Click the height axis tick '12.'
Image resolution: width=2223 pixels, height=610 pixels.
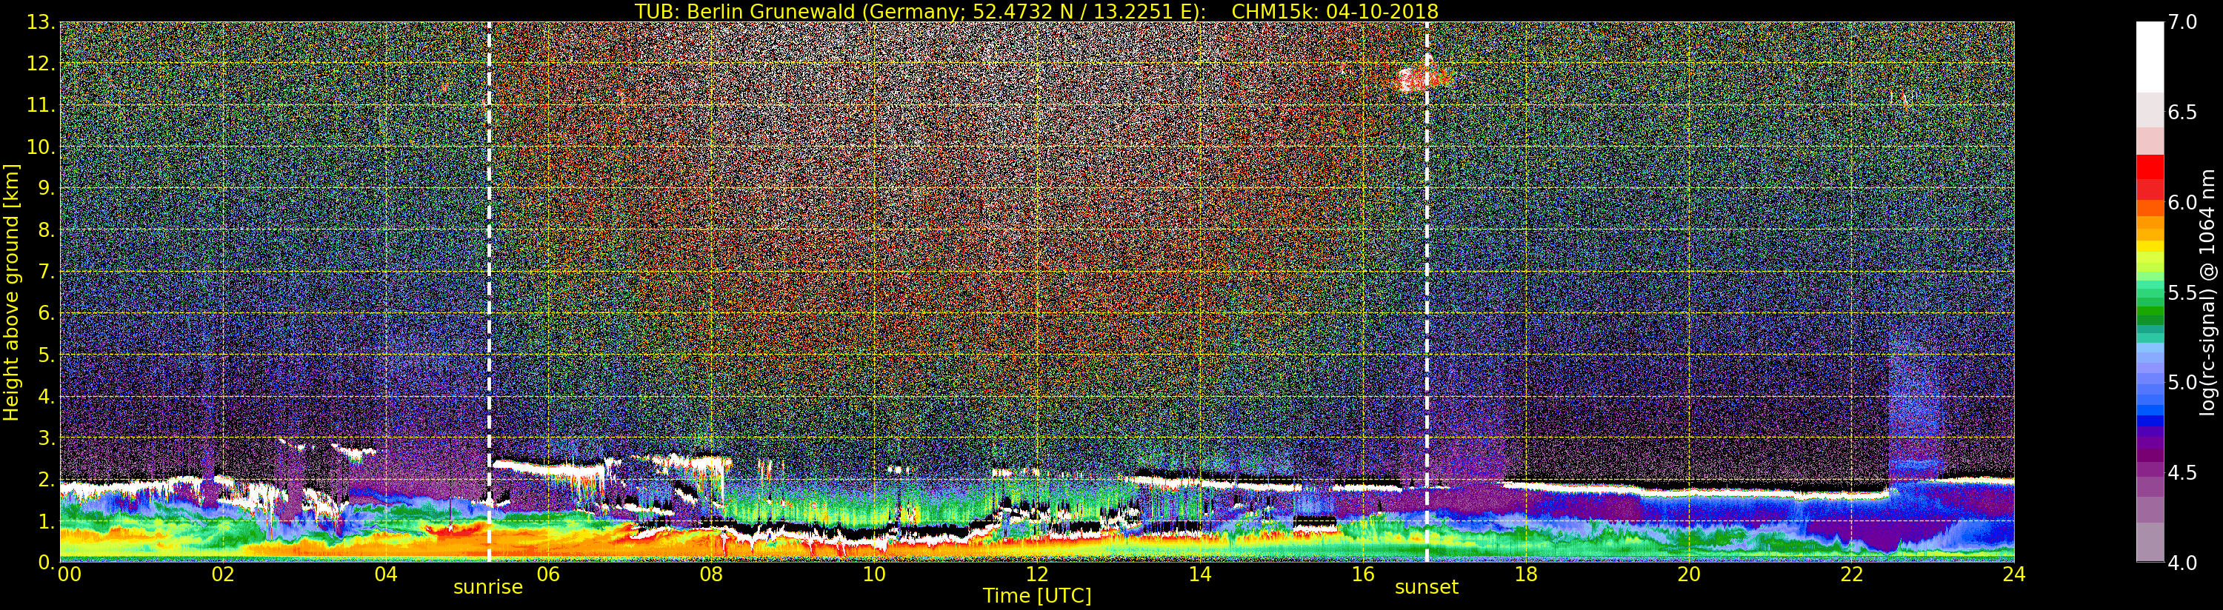pos(41,64)
